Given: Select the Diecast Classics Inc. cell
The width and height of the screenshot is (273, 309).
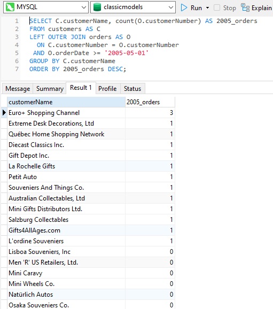Looking at the screenshot, I should click(66, 145).
